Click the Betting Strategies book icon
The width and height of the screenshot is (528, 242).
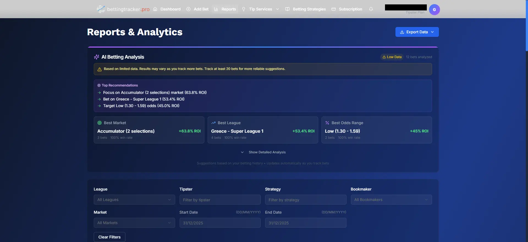point(287,9)
